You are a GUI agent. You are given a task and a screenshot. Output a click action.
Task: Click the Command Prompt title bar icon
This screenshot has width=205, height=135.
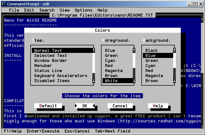4,4
